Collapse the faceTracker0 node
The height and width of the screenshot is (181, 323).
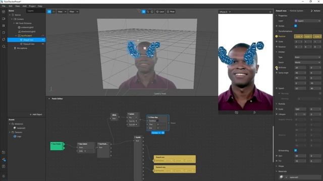pos(16,36)
